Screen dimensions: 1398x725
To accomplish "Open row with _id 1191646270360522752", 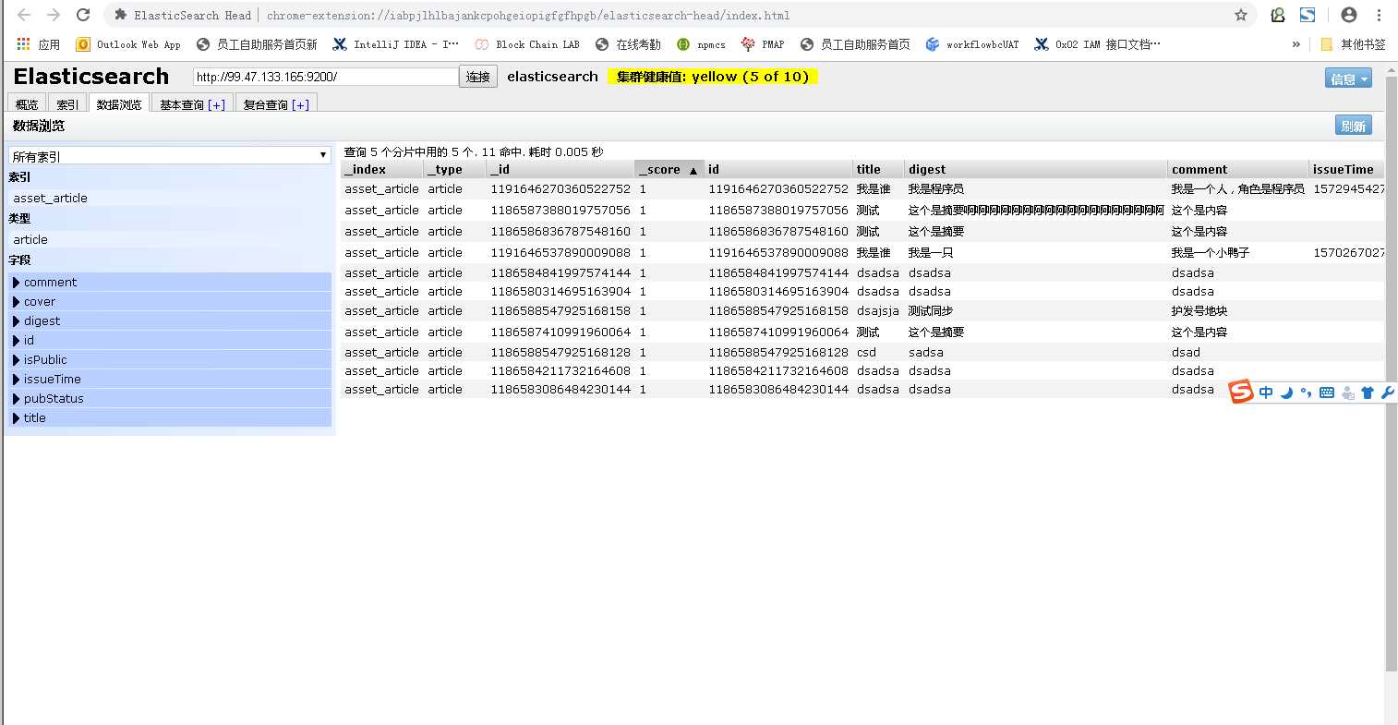I will (x=862, y=188).
